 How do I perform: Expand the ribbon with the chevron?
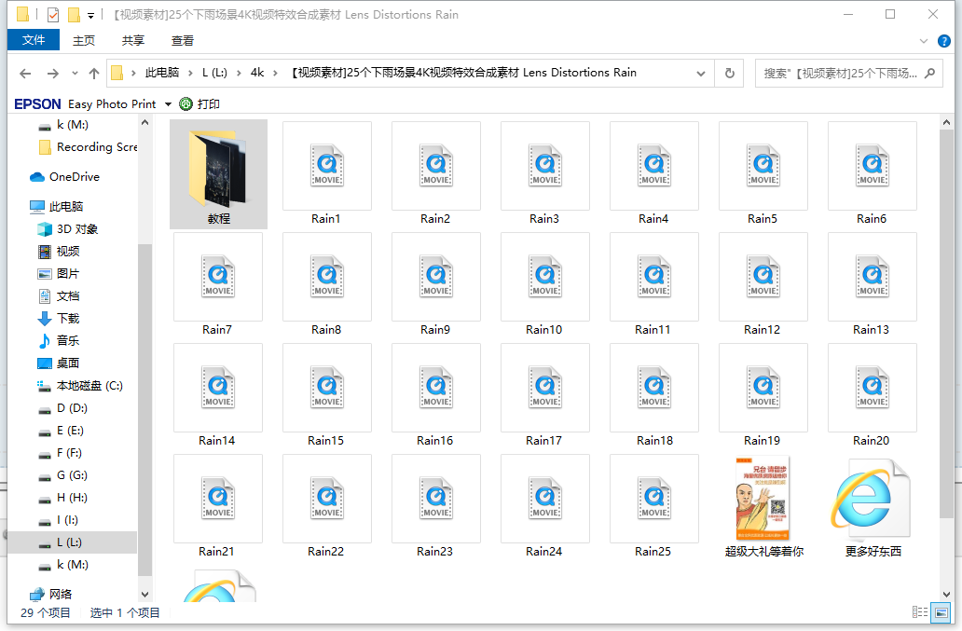pyautogui.click(x=924, y=41)
